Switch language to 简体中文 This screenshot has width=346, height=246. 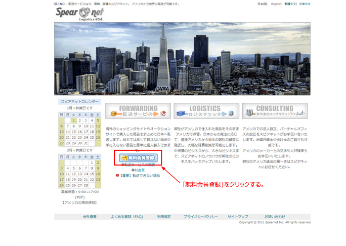[304, 4]
